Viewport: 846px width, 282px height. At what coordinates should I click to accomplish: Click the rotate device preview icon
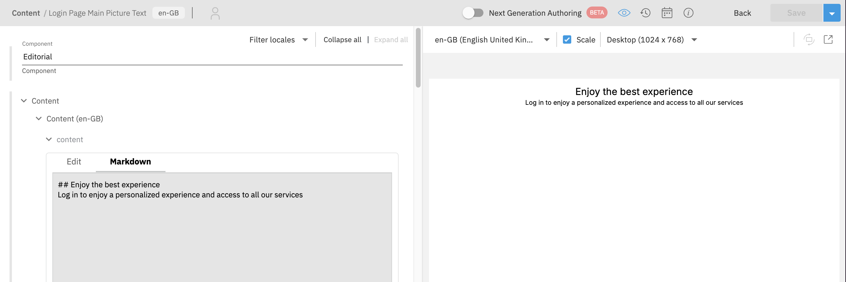tap(808, 40)
